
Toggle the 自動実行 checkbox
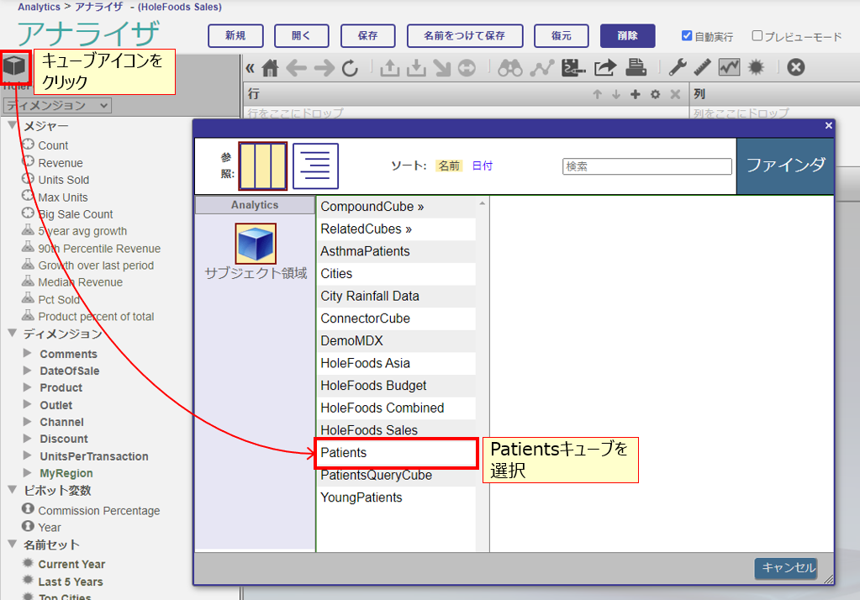[x=687, y=36]
